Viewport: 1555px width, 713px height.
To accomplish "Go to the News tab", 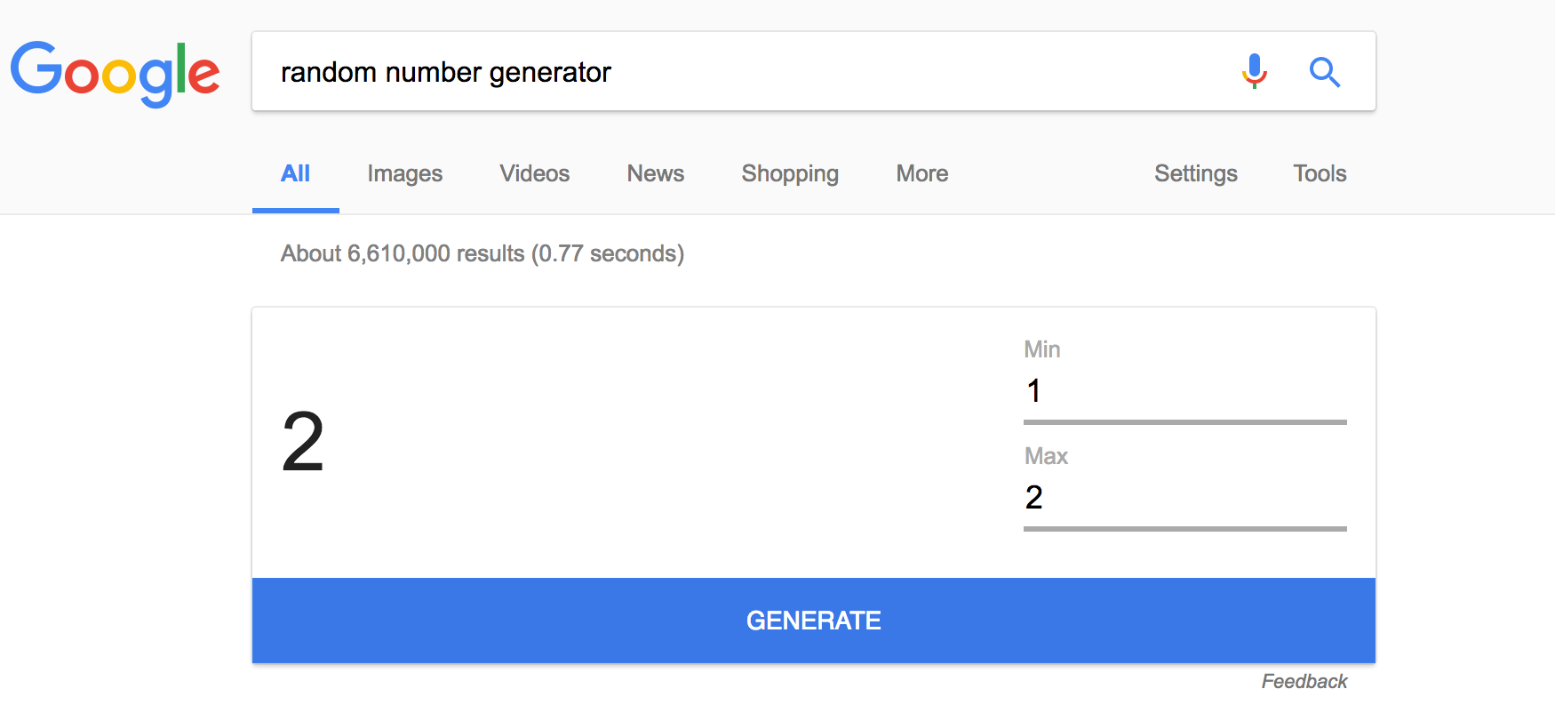I will pyautogui.click(x=655, y=173).
